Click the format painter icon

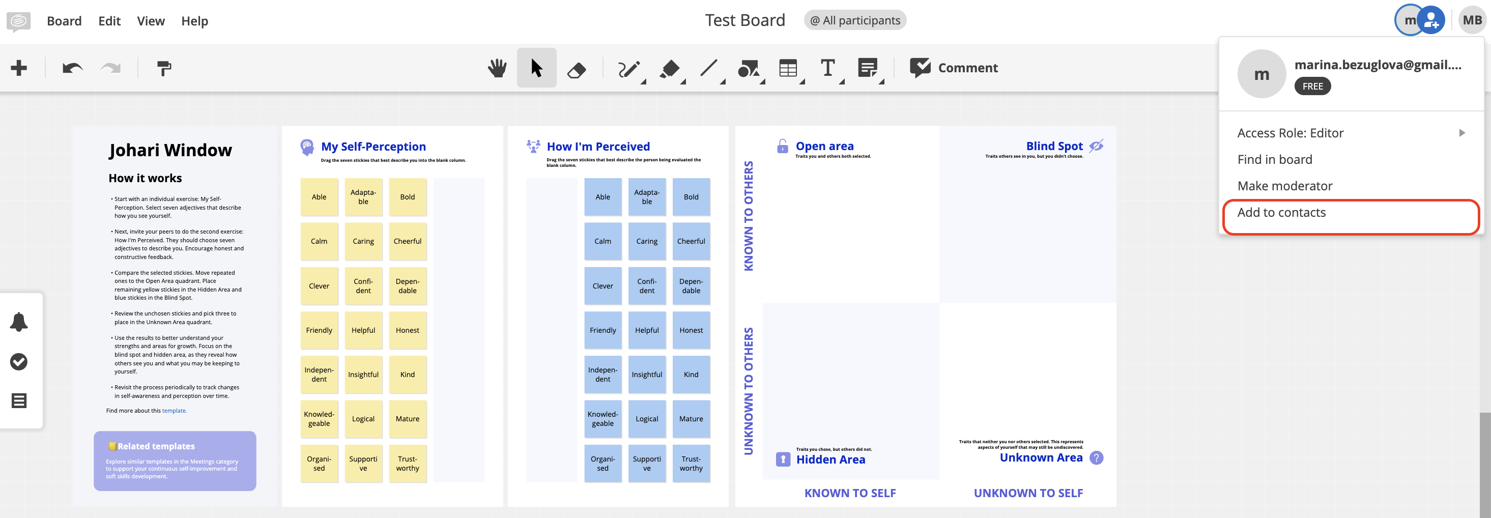pos(164,68)
